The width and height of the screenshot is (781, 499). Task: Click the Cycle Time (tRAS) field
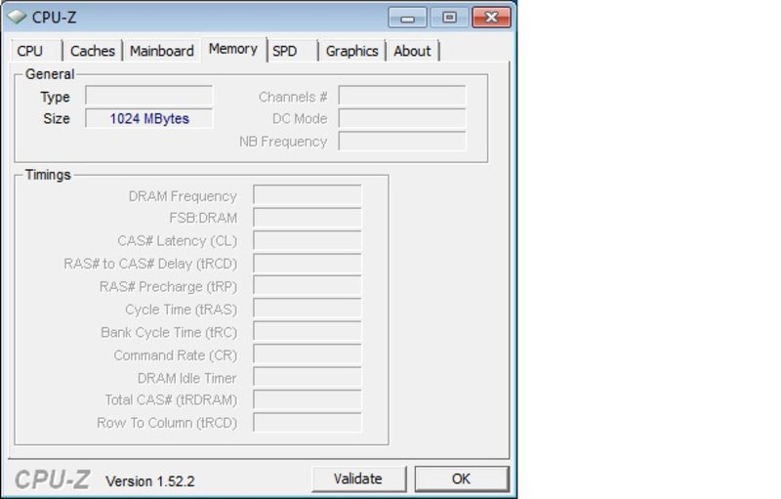coord(308,309)
